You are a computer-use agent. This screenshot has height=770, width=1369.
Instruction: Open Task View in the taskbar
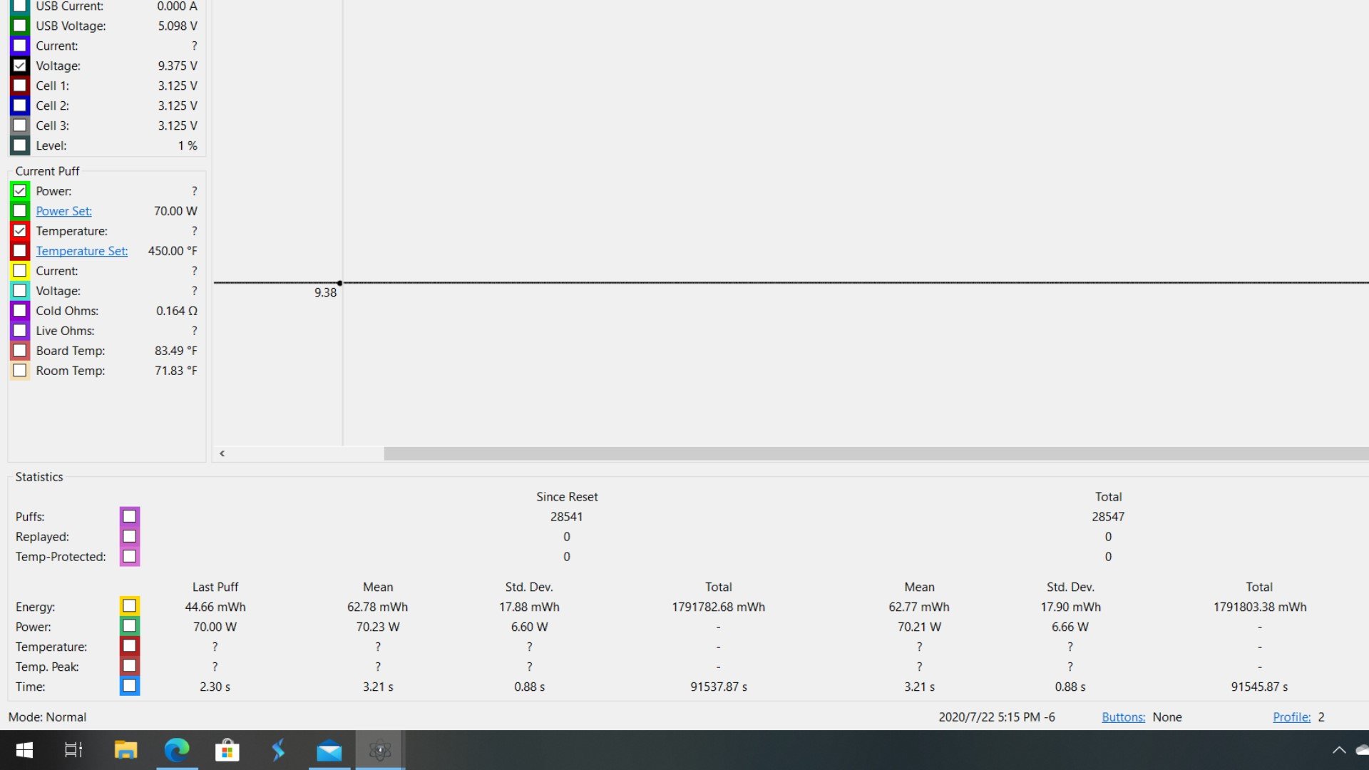[73, 750]
